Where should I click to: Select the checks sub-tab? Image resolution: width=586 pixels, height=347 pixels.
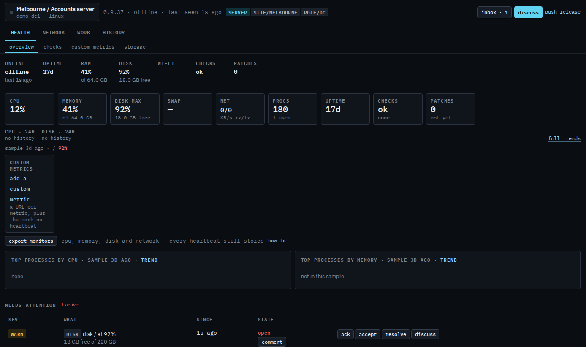(52, 47)
